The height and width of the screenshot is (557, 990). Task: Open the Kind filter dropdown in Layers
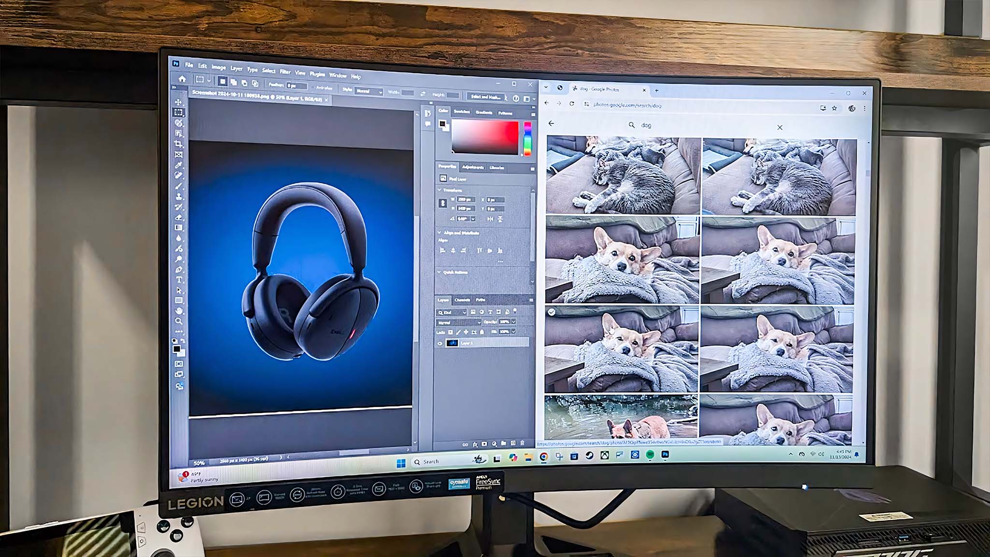click(x=452, y=312)
